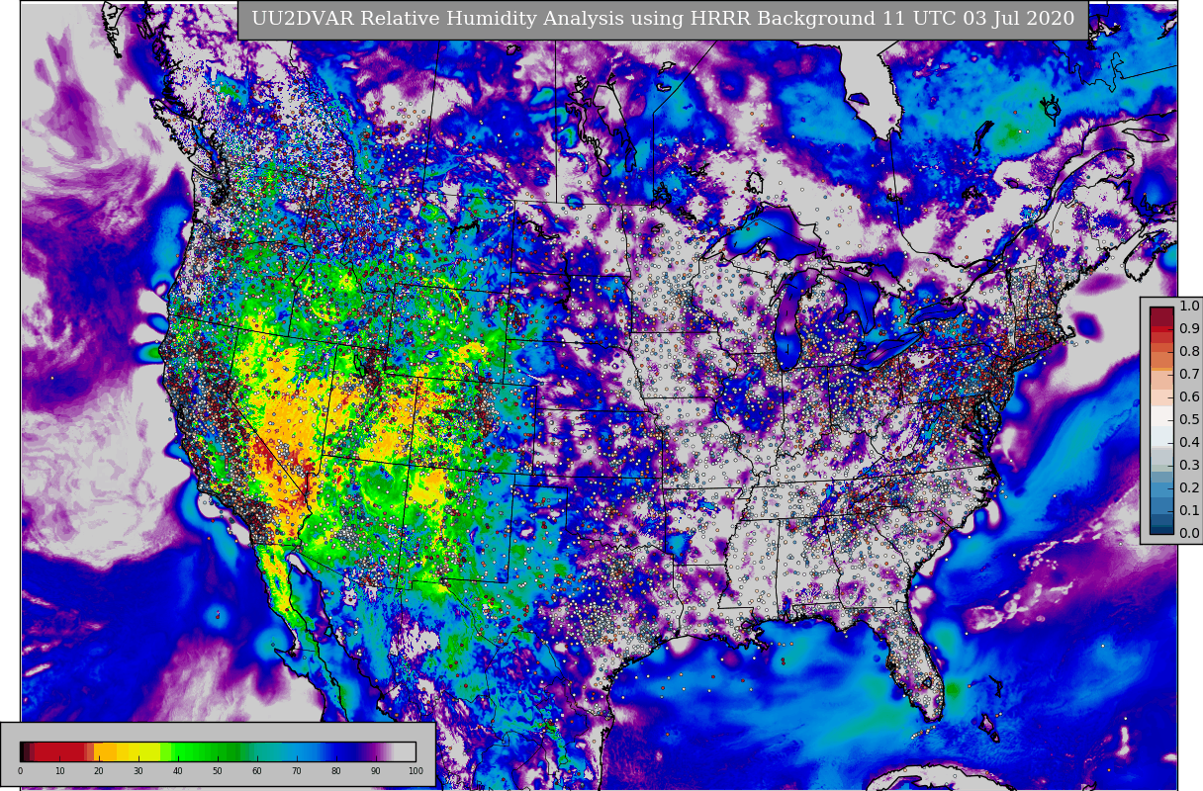Click the '0.6' label on right colorbar
The width and height of the screenshot is (1203, 791).
click(x=1189, y=396)
